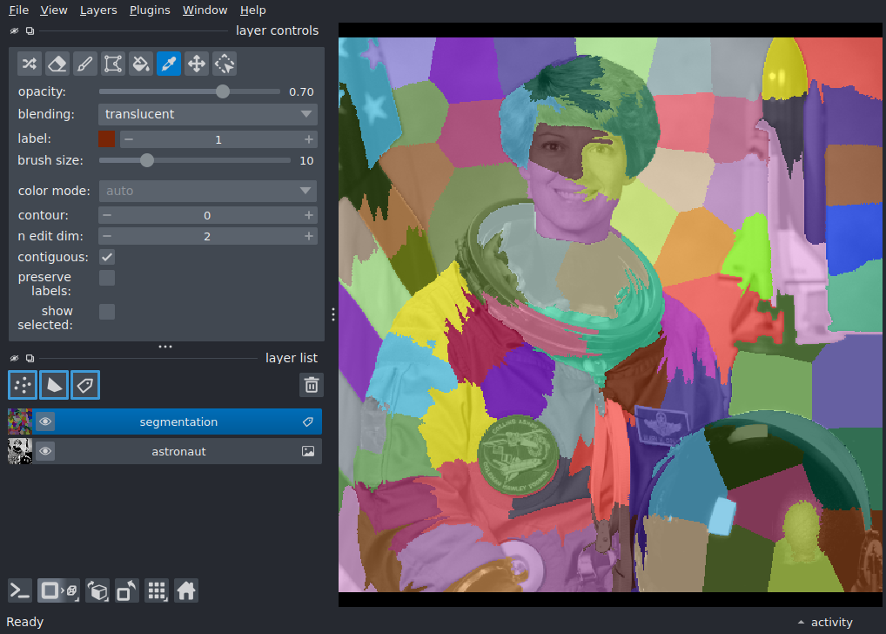Increase the label number with plus button

pos(308,139)
